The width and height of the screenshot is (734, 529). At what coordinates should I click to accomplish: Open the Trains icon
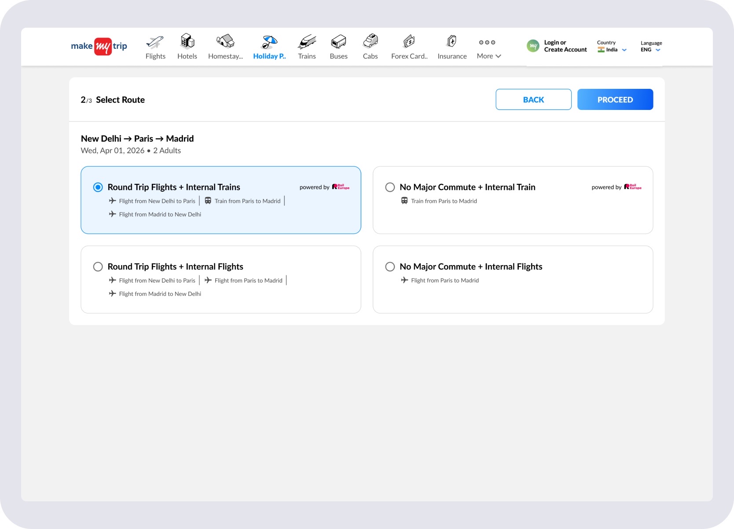pos(307,42)
